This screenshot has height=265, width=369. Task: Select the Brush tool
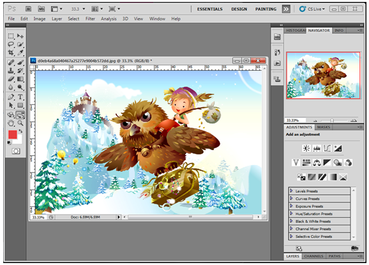point(20,63)
